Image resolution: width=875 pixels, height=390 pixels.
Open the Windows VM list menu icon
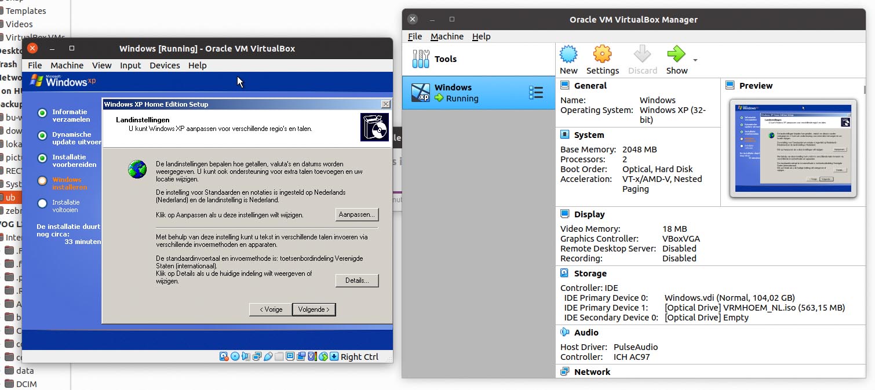click(536, 93)
